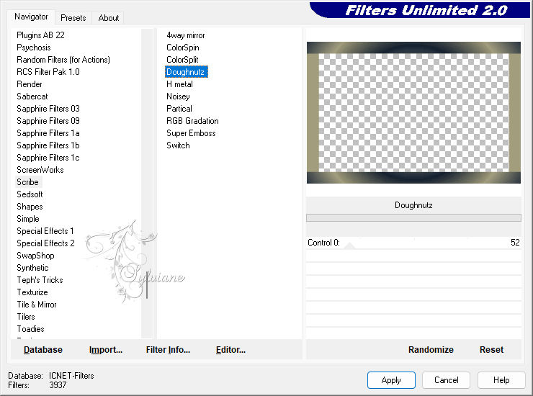Choose the Doughnutz filter

(187, 72)
